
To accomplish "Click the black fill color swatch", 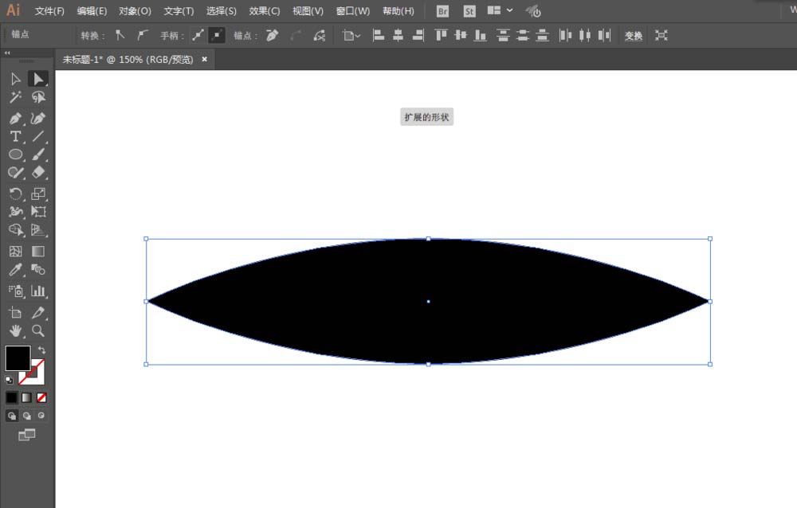I will [x=18, y=359].
